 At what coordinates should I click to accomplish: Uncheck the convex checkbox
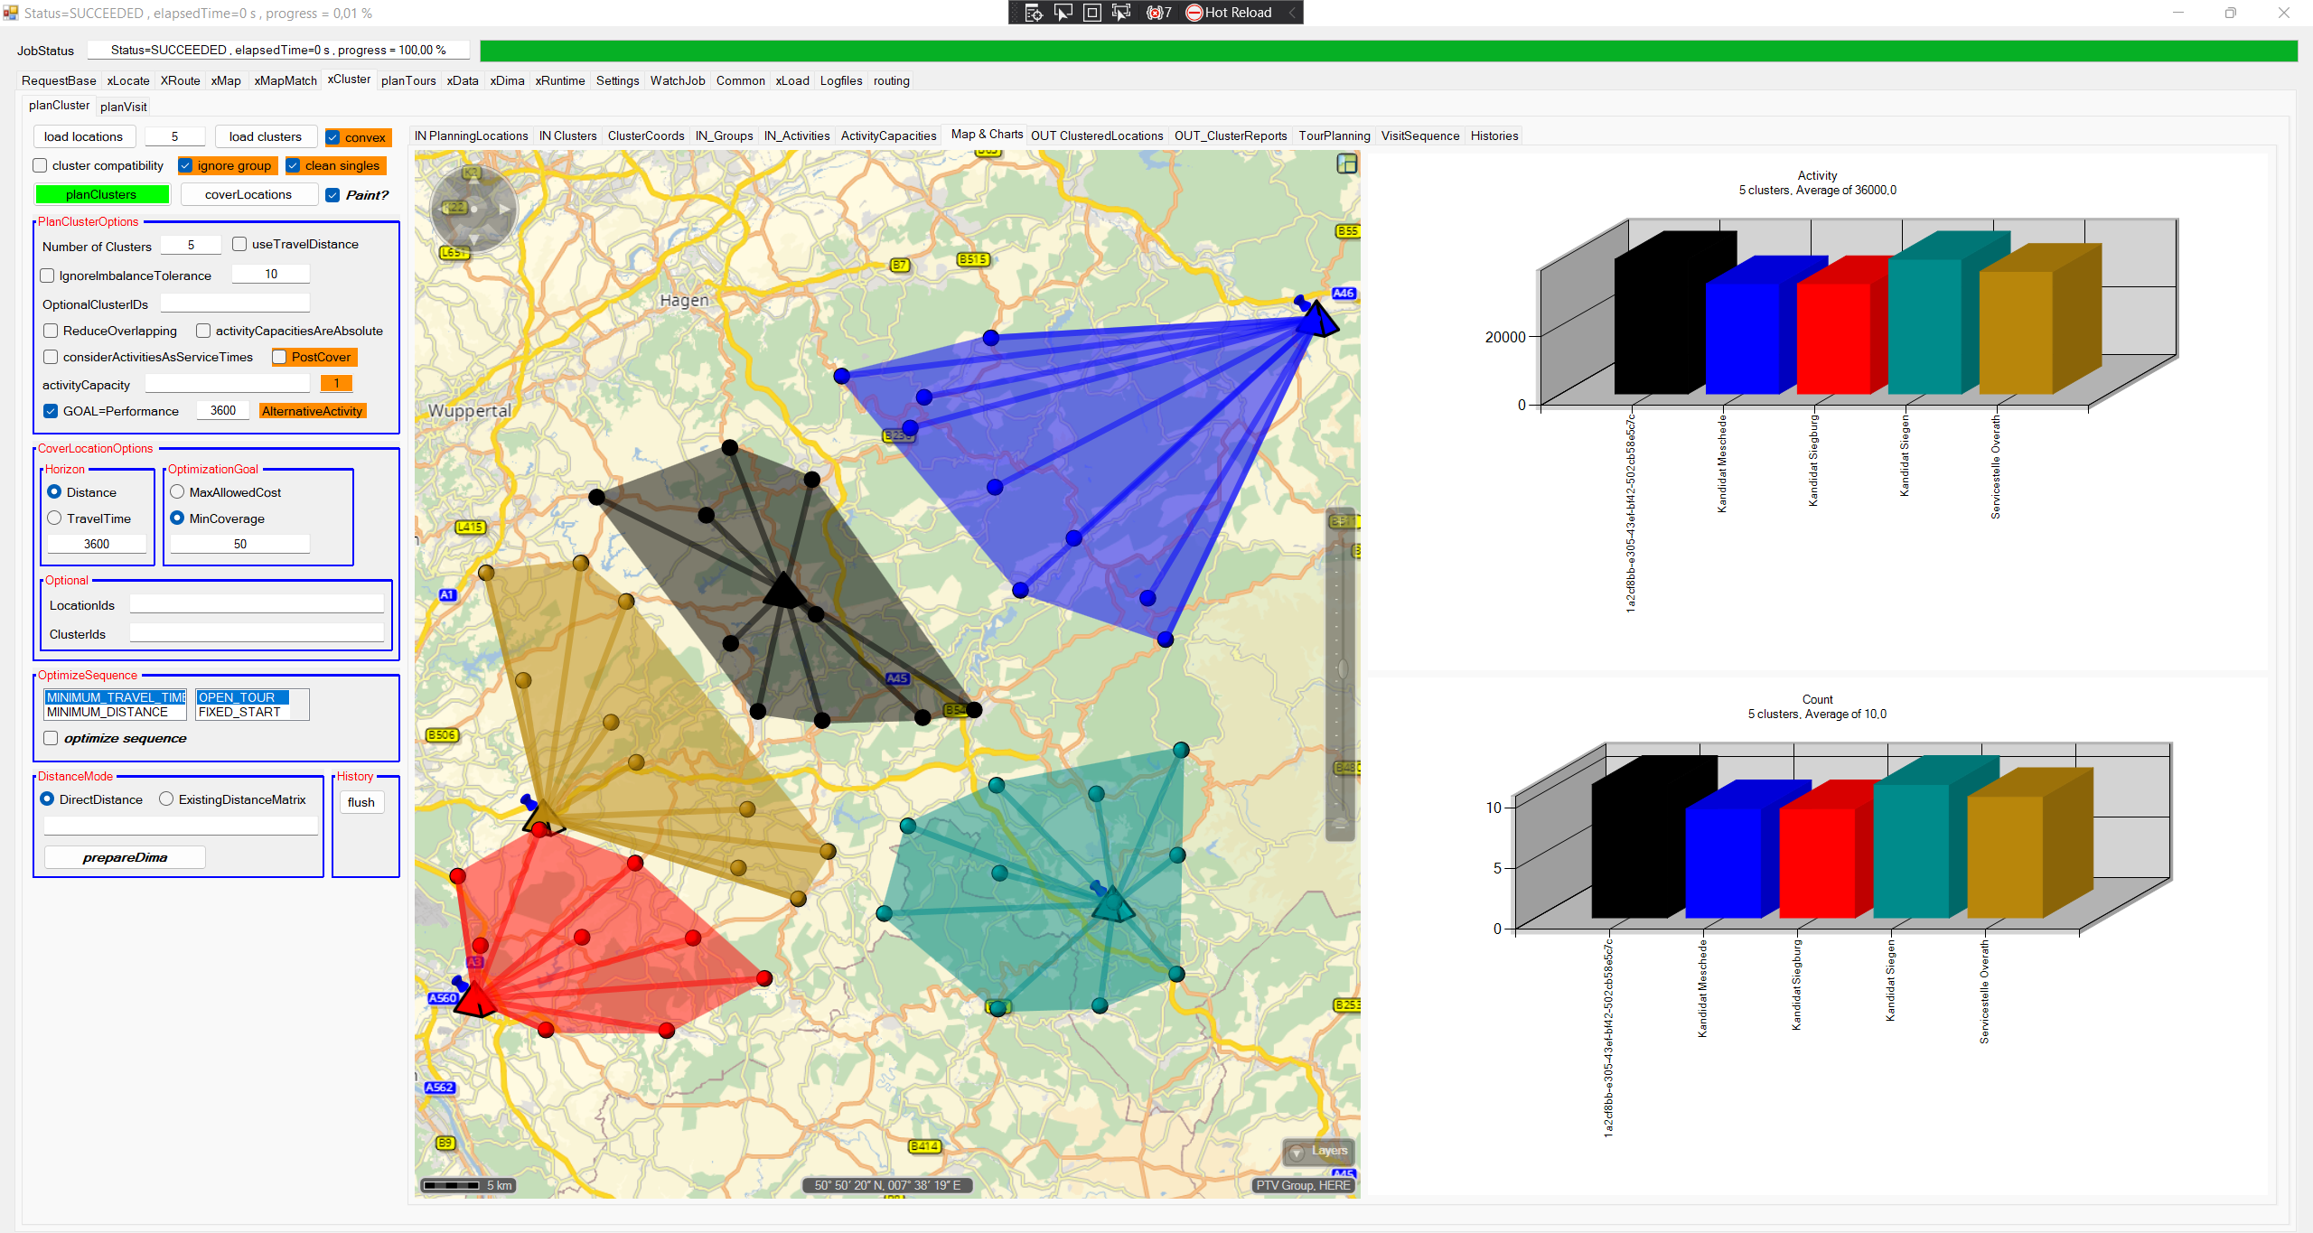point(333,137)
